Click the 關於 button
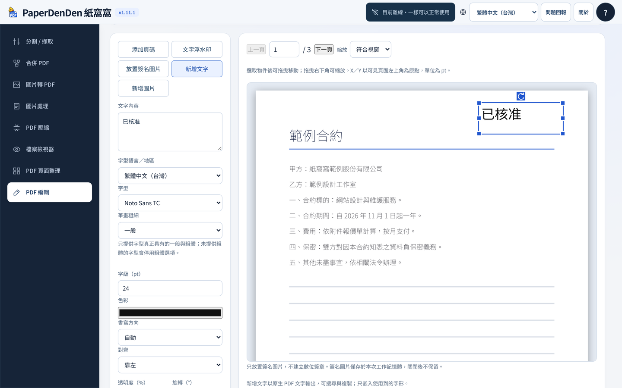 pos(584,12)
